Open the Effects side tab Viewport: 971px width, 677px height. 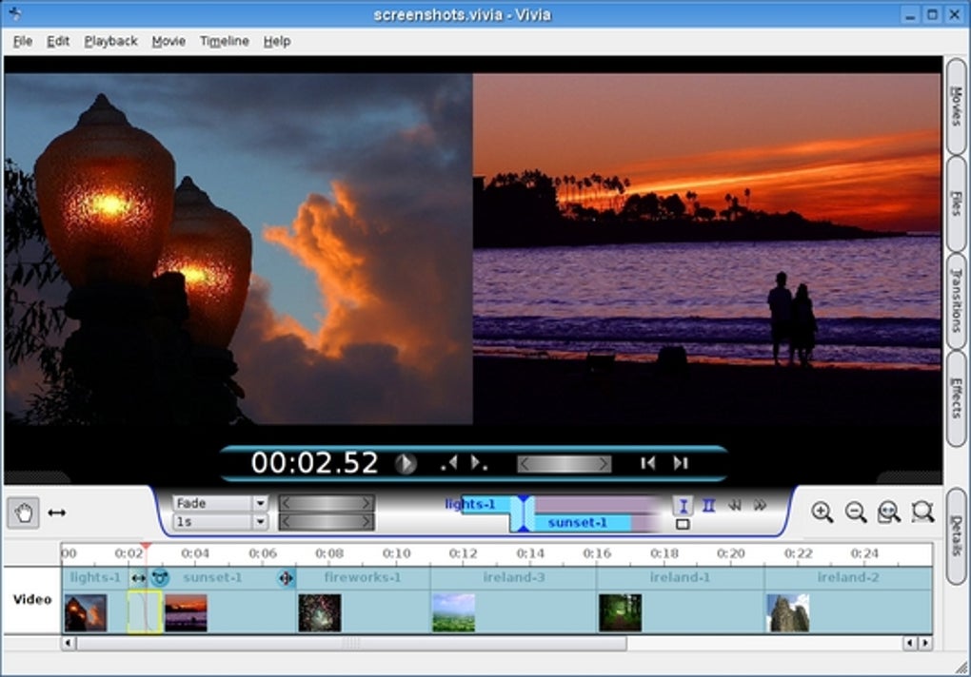[x=956, y=397]
